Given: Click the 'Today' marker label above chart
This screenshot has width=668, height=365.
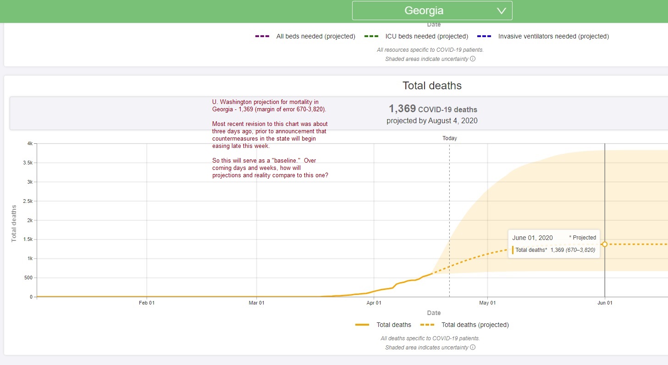Looking at the screenshot, I should [x=449, y=138].
